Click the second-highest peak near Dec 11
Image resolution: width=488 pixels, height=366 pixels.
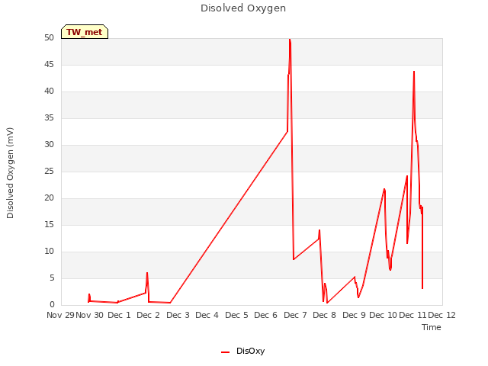[x=414, y=72]
